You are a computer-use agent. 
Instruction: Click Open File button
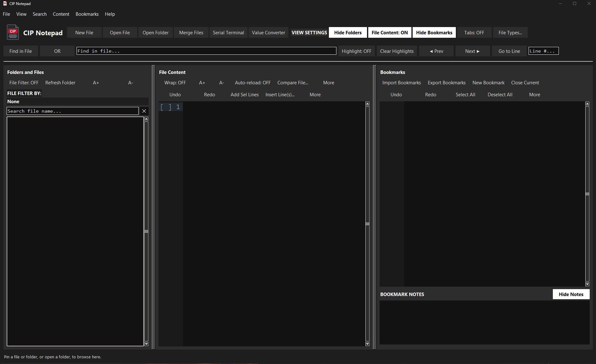120,33
